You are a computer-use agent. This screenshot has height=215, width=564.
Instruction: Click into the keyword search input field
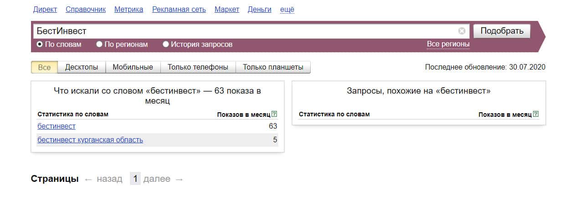(246, 31)
